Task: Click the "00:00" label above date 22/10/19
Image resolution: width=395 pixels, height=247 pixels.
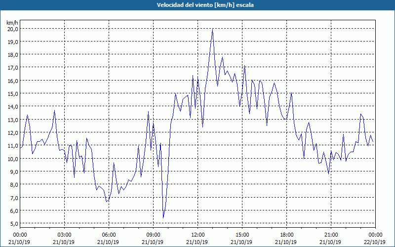Action: pyautogui.click(x=375, y=235)
